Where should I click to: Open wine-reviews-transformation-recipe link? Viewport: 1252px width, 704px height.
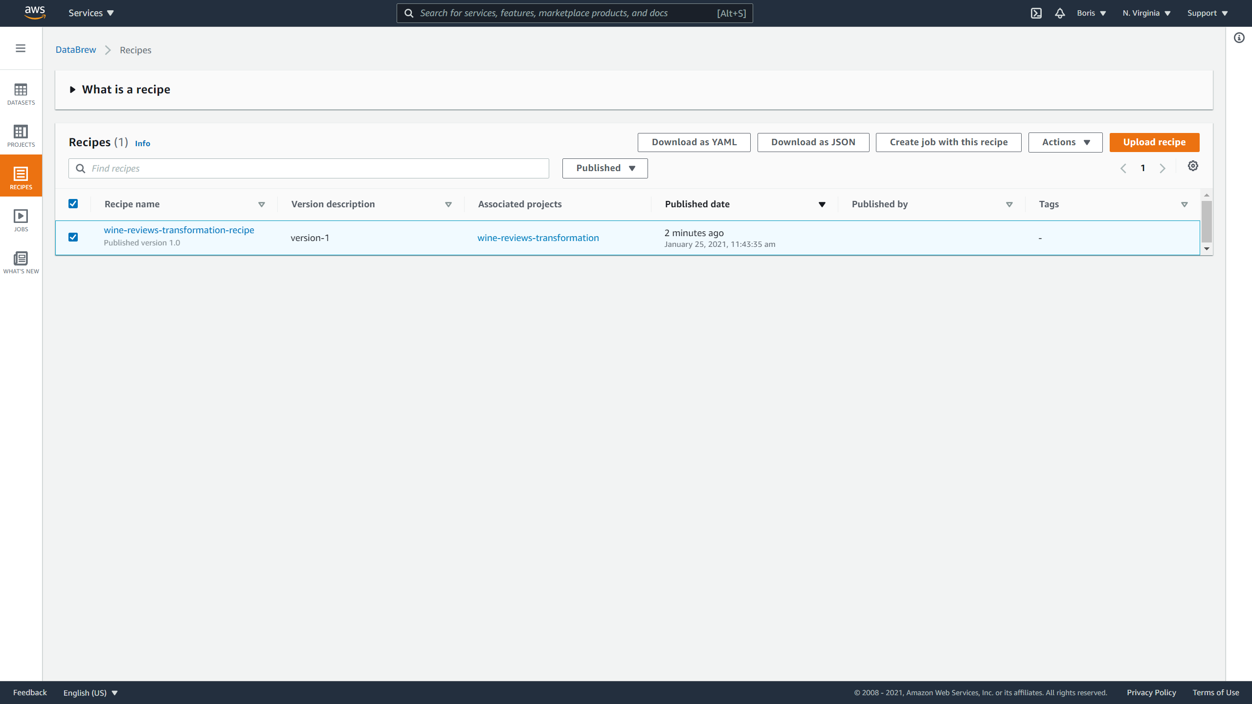179,229
